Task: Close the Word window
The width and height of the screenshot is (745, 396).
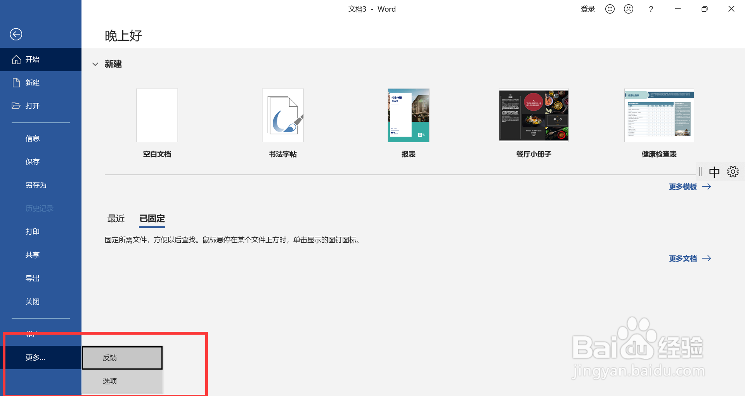Action: click(731, 9)
